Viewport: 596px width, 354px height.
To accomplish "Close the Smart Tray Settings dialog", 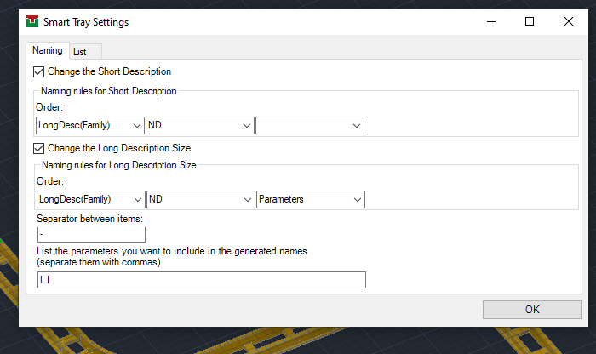I will tap(569, 21).
